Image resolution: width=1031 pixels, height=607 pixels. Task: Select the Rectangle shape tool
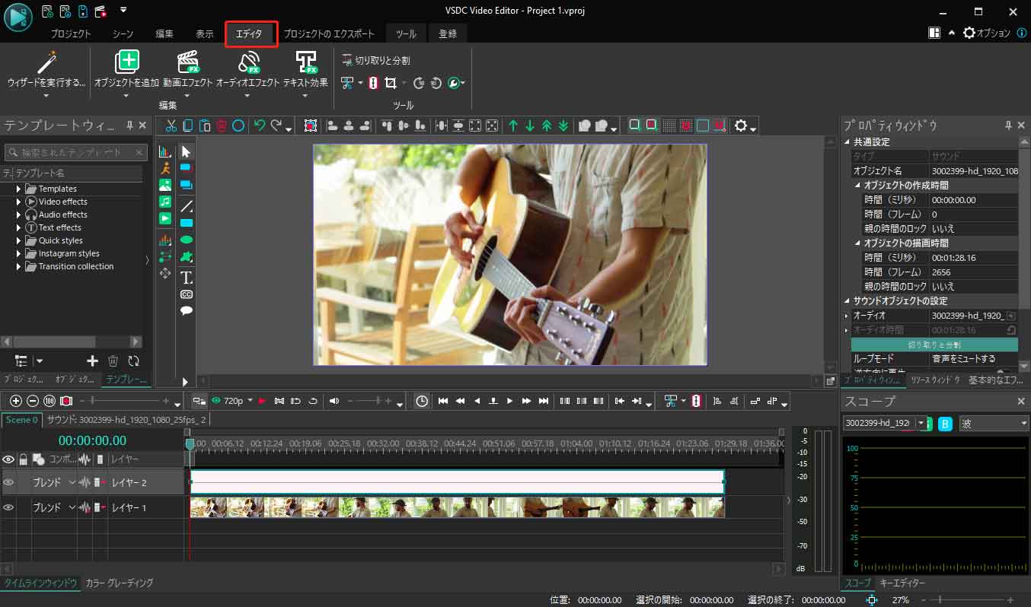tap(186, 223)
